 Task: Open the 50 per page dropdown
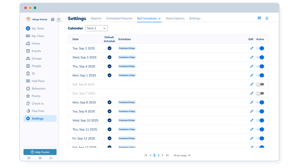182,155
